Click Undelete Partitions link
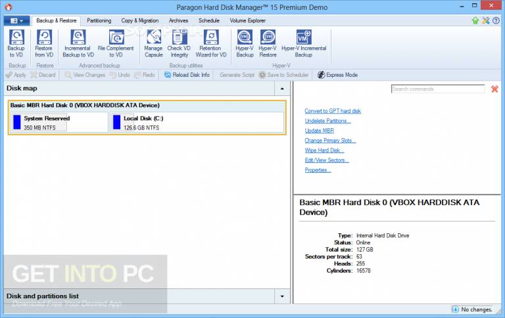This screenshot has width=505, height=318. pyautogui.click(x=327, y=121)
